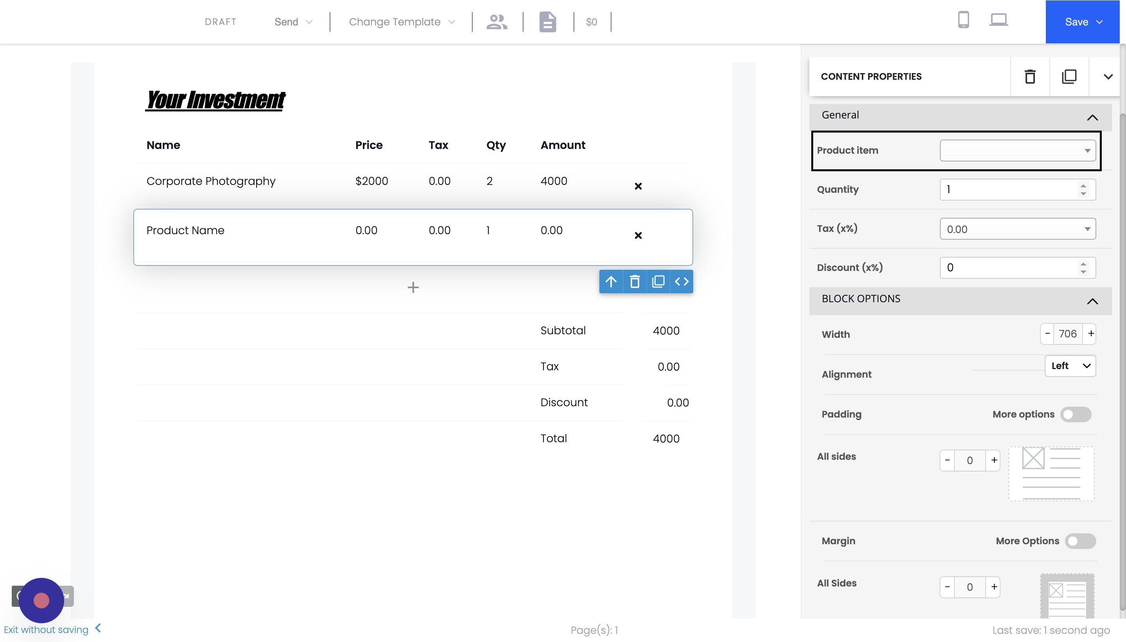Change Alignment from the Left dropdown

pos(1070,366)
